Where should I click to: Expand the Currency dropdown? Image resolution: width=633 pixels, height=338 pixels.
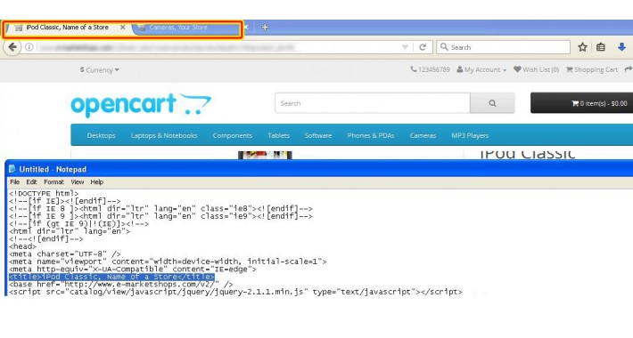coord(99,69)
